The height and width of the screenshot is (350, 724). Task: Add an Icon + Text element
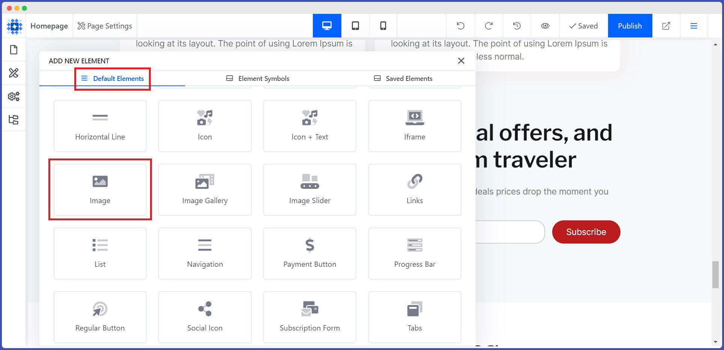pos(310,126)
